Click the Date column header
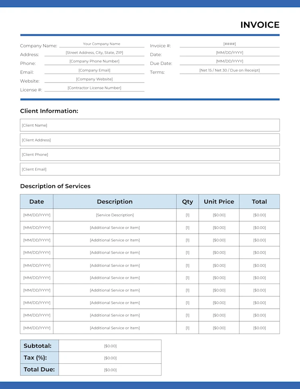The image size is (300, 389). 37,202
